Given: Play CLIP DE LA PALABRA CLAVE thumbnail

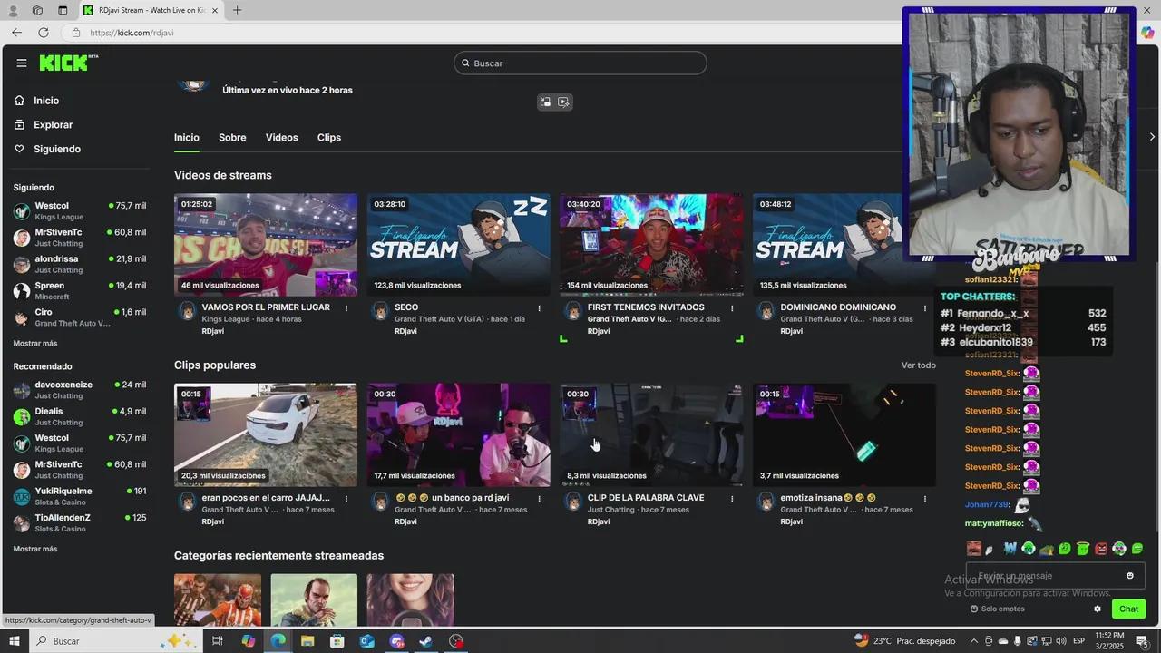Looking at the screenshot, I should pos(651,434).
